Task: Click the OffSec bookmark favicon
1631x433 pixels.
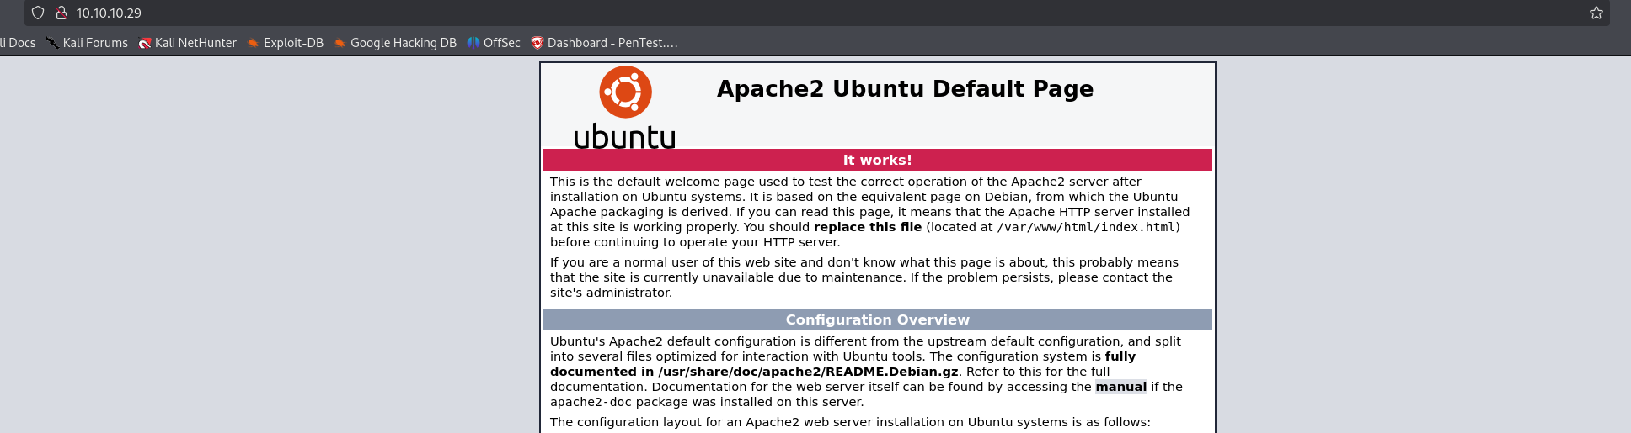Action: click(x=473, y=43)
